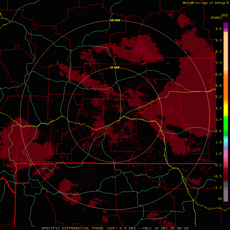This screenshot has width=230, height=230.
Task: Click the NEXLAB-College of DuPage label
Action: coord(204,3)
